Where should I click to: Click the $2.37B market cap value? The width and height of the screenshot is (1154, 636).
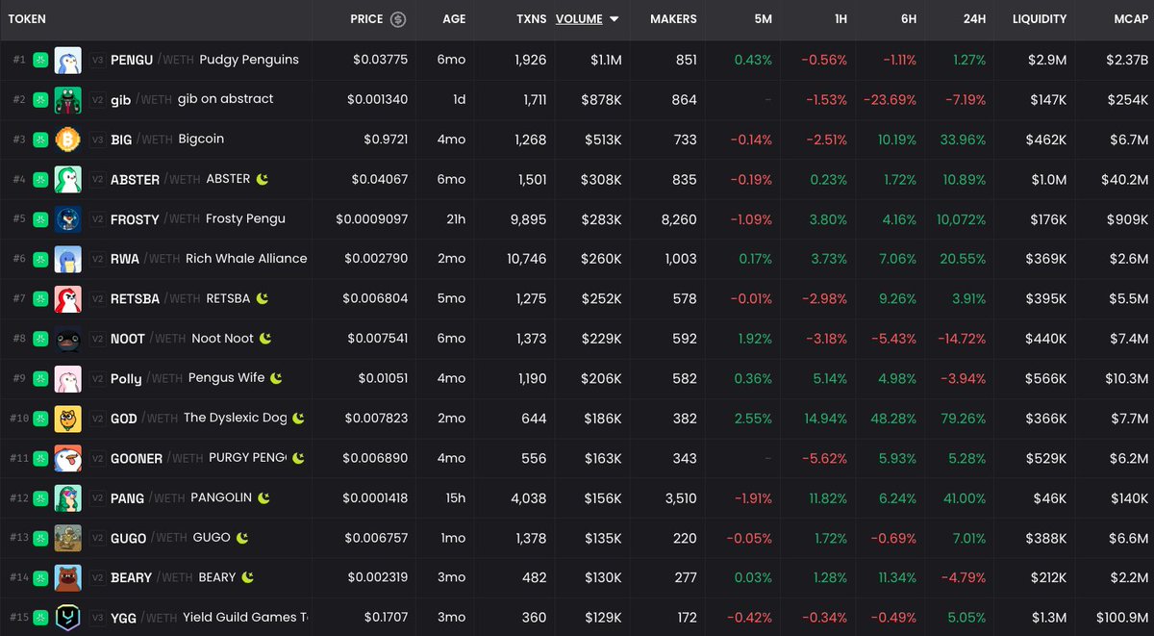[x=1128, y=60]
